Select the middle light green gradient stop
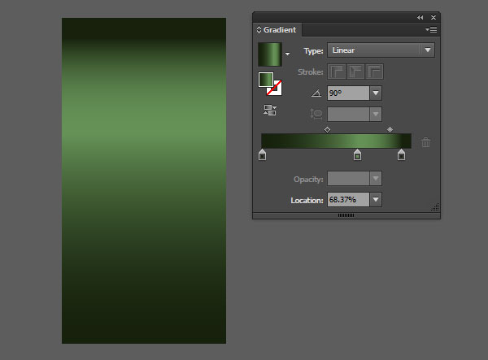488x360 pixels. tap(357, 154)
